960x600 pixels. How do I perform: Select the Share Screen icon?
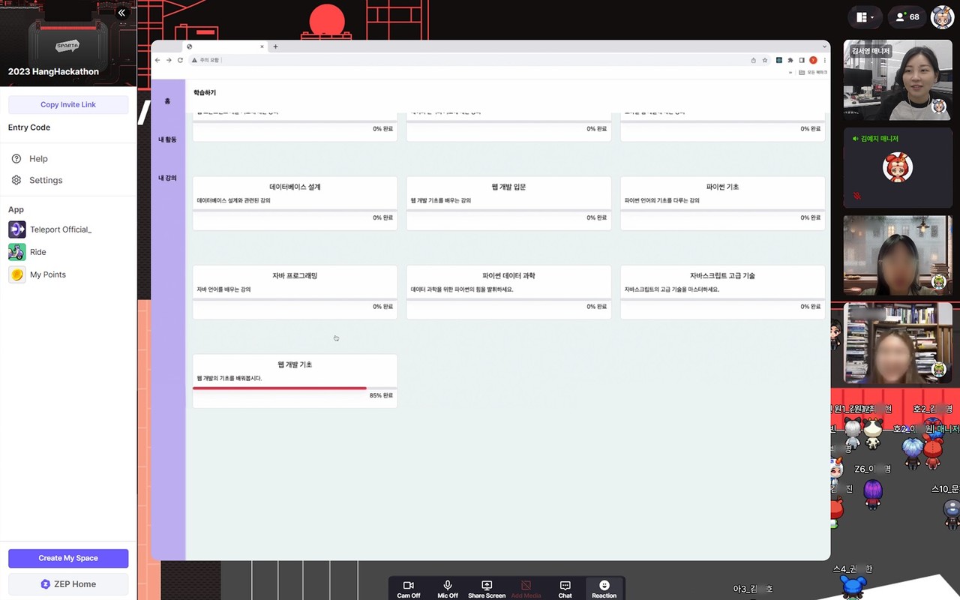pos(486,588)
